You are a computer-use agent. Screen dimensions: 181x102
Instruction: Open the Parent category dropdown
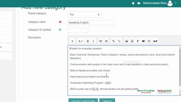[x=85, y=14]
